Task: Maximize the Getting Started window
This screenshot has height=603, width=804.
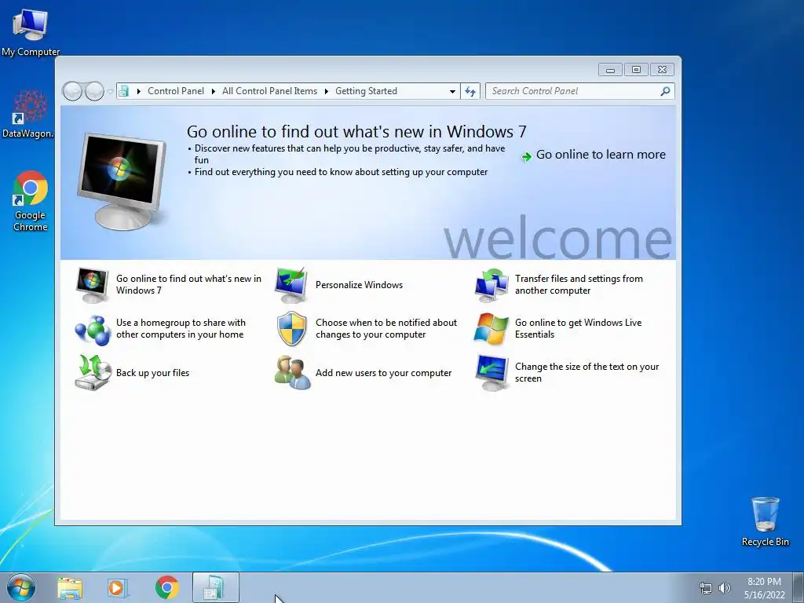Action: [636, 70]
